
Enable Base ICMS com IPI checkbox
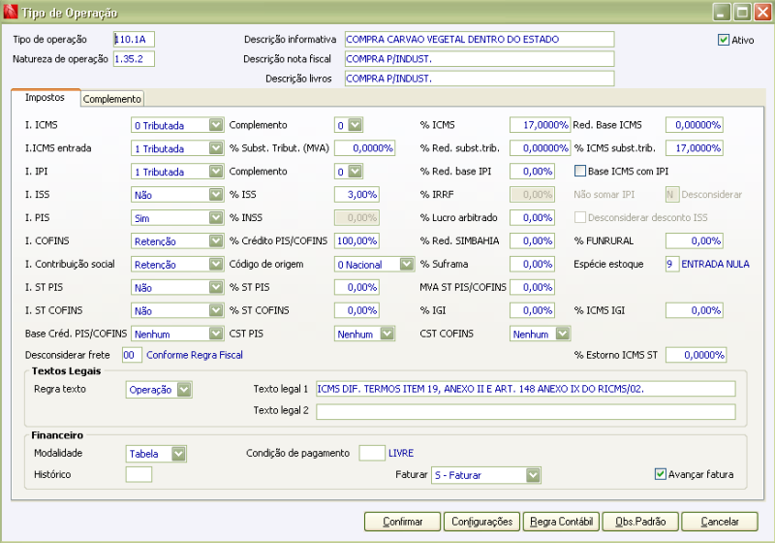[x=581, y=172]
